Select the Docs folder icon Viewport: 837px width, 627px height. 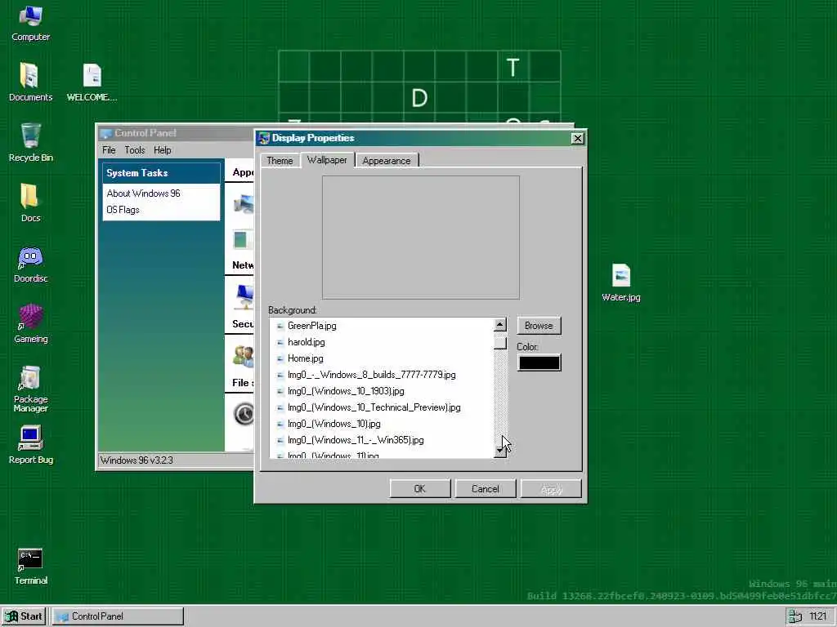pyautogui.click(x=30, y=202)
